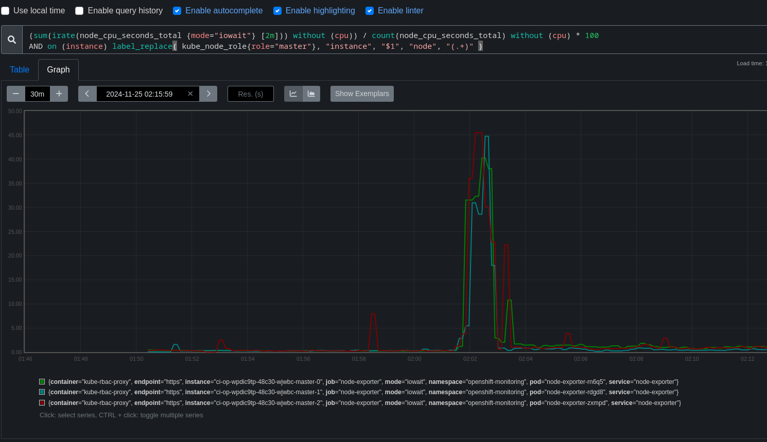Uncheck Enable highlighting option
The width and height of the screenshot is (767, 442).
(x=277, y=11)
